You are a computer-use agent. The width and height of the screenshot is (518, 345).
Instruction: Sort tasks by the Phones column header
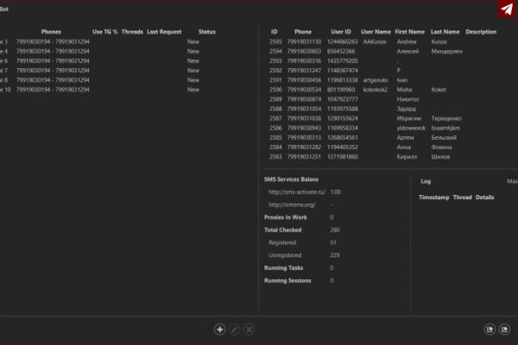tap(51, 32)
